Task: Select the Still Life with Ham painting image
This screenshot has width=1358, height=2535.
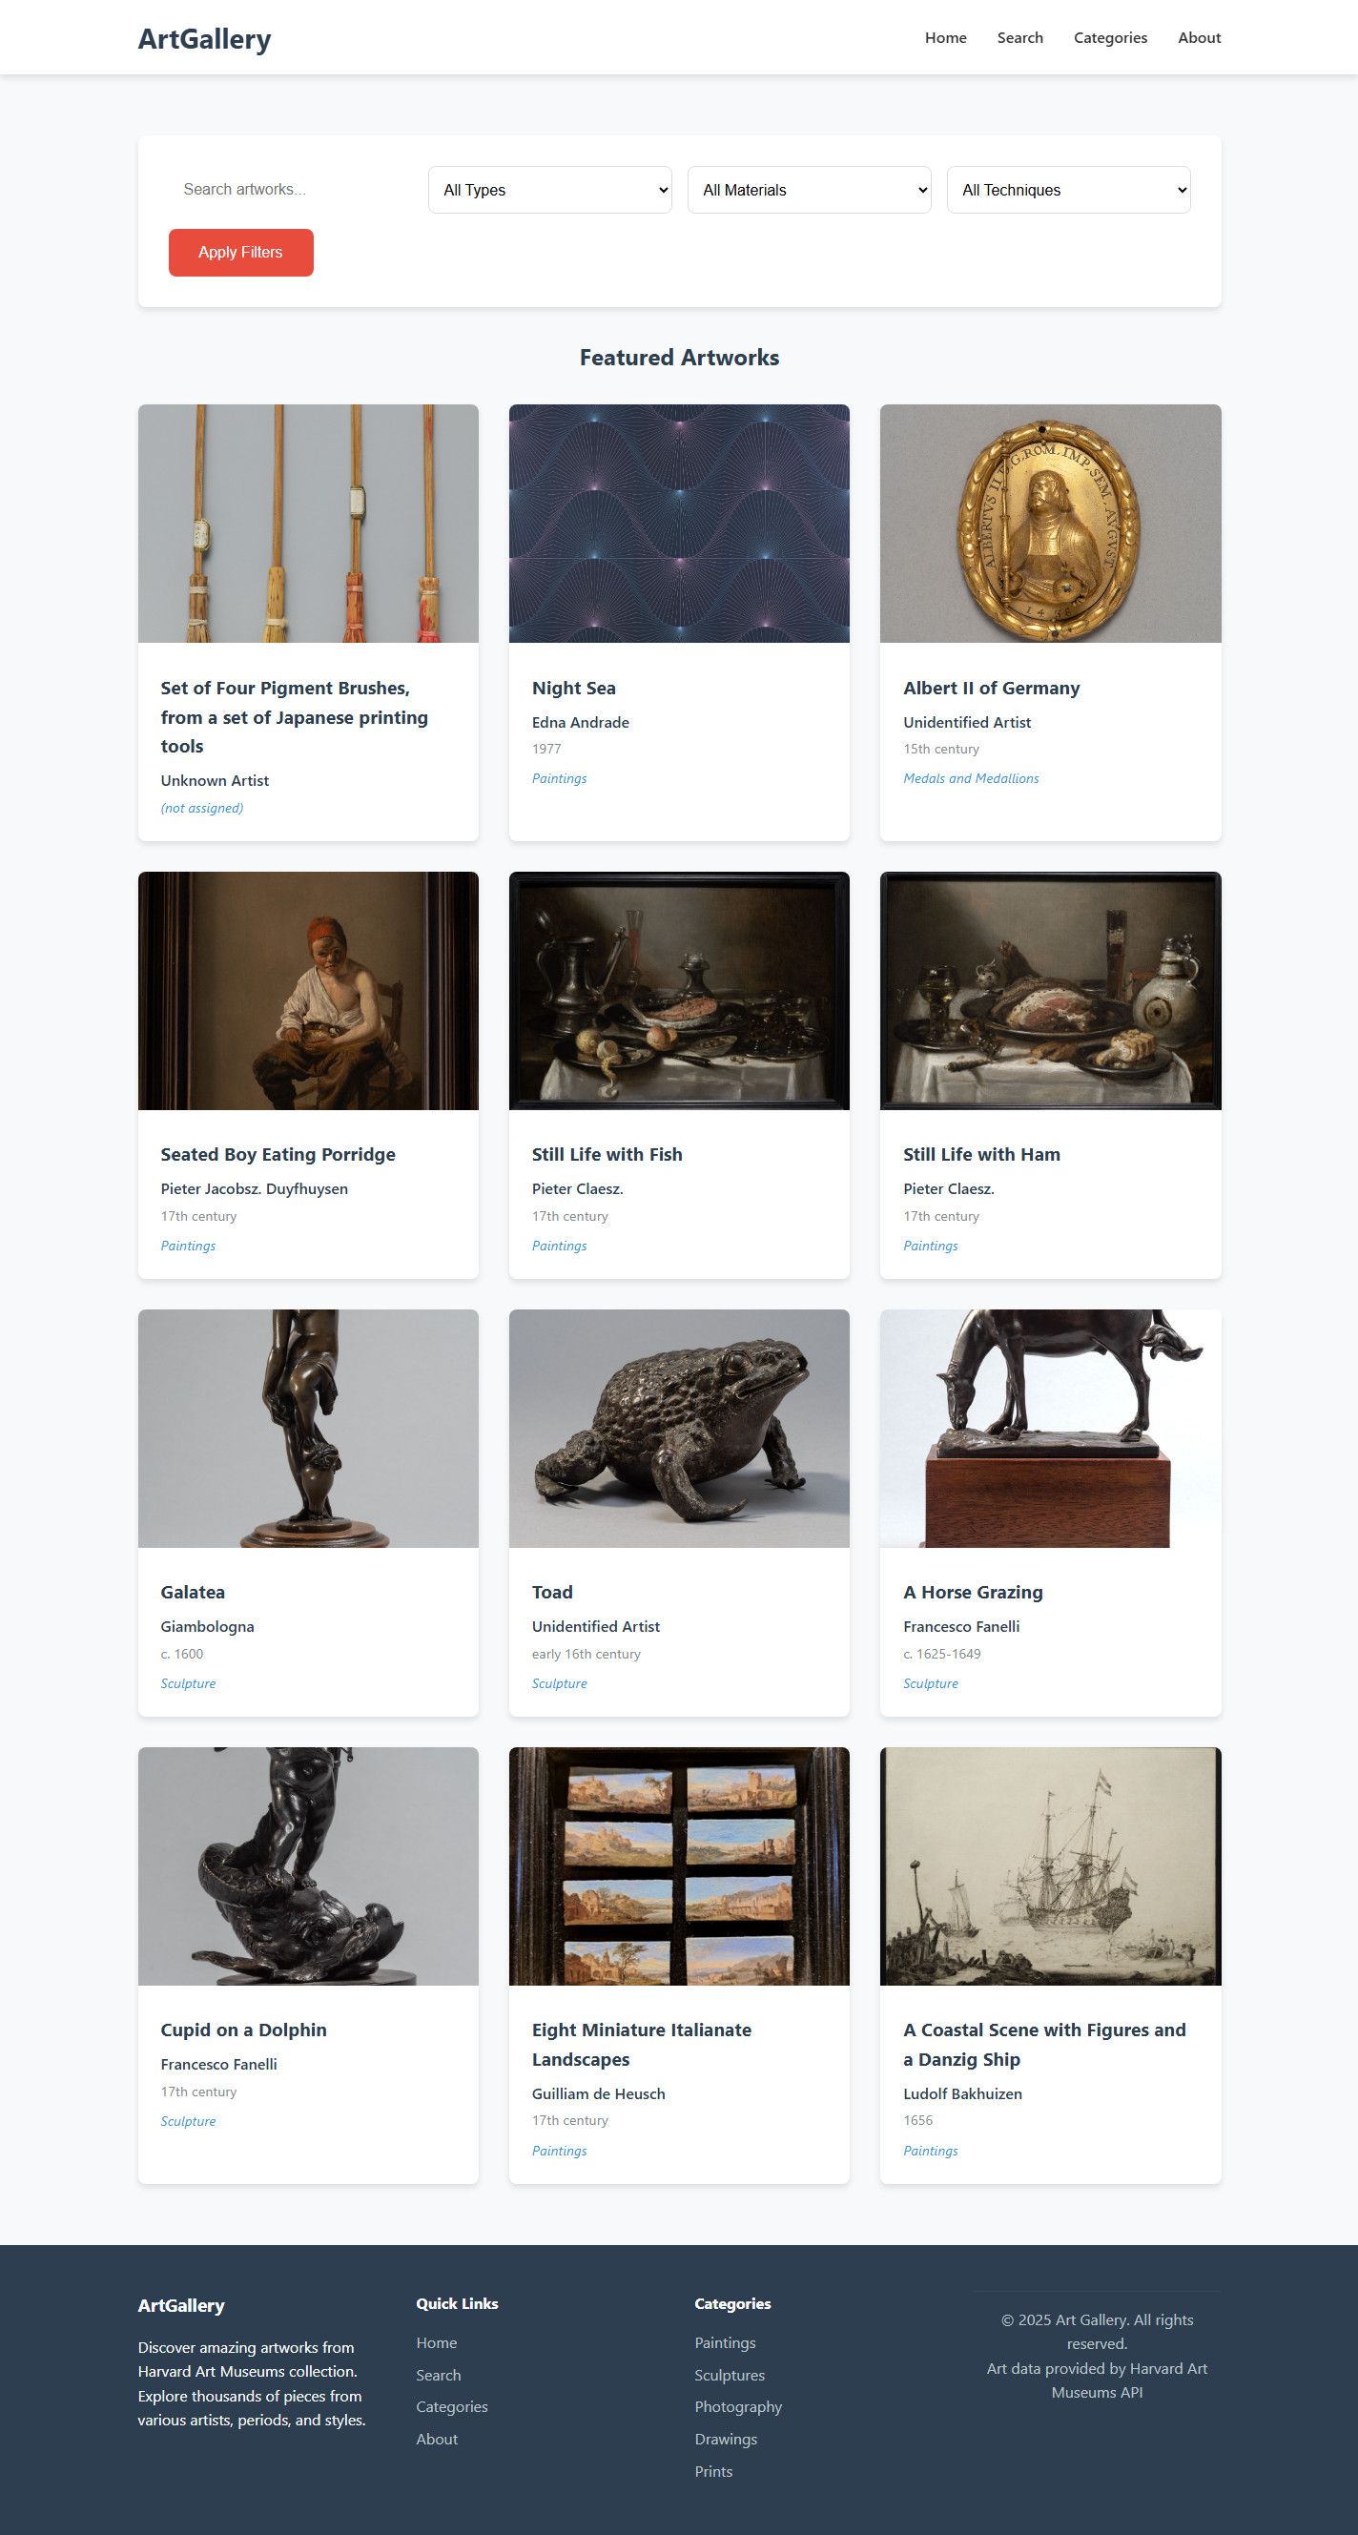Action: click(1050, 991)
